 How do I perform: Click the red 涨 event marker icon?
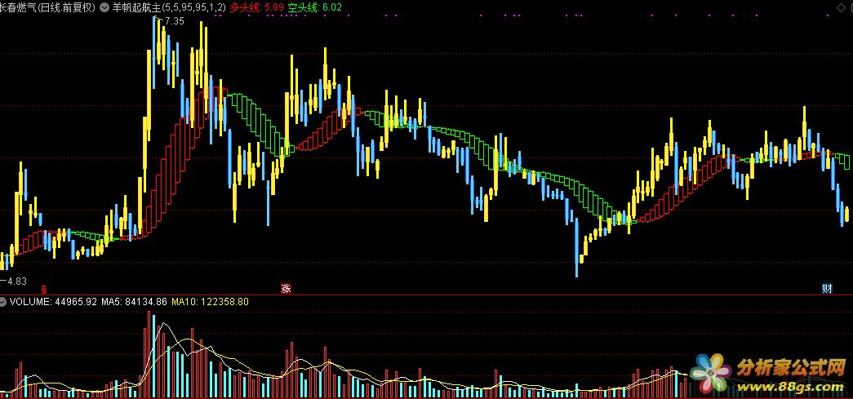click(287, 289)
